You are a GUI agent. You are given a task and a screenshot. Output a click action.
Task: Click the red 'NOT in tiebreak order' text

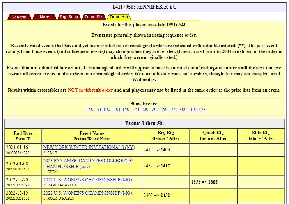click(90, 90)
